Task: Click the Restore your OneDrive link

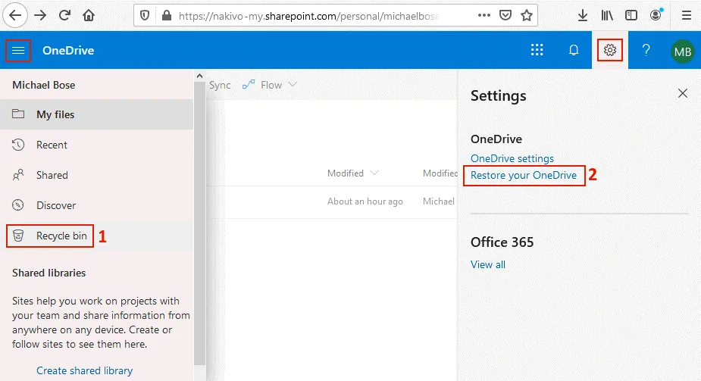Action: pyautogui.click(x=524, y=175)
